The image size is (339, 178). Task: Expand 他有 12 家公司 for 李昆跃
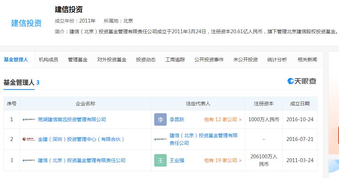(223, 119)
